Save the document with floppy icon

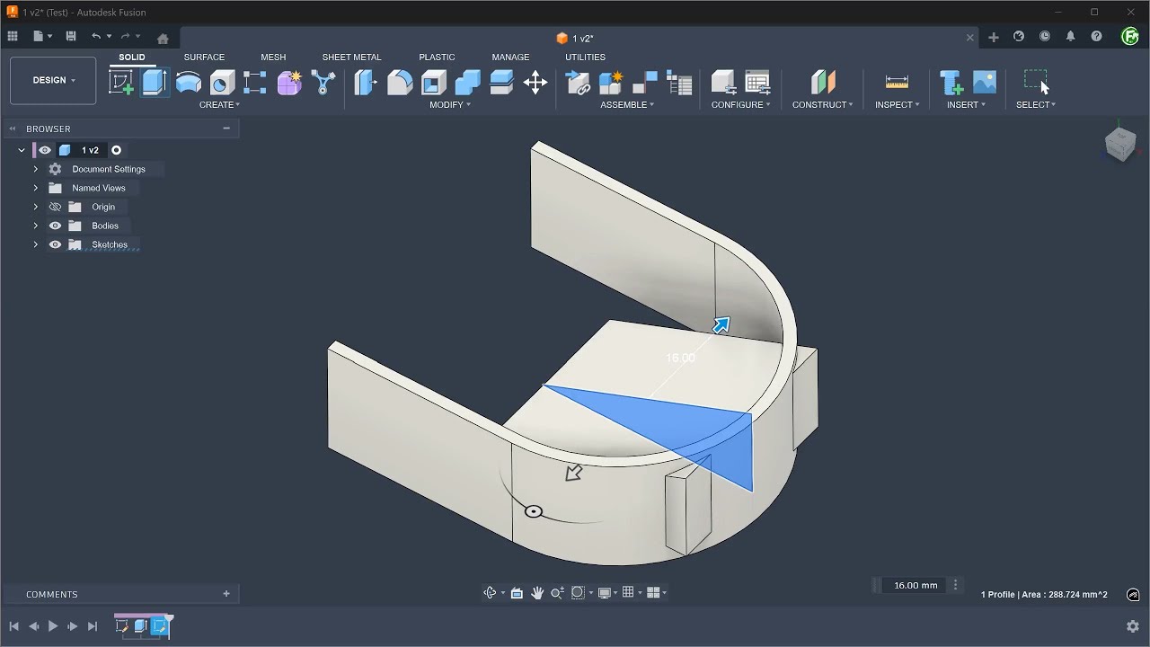pos(71,37)
